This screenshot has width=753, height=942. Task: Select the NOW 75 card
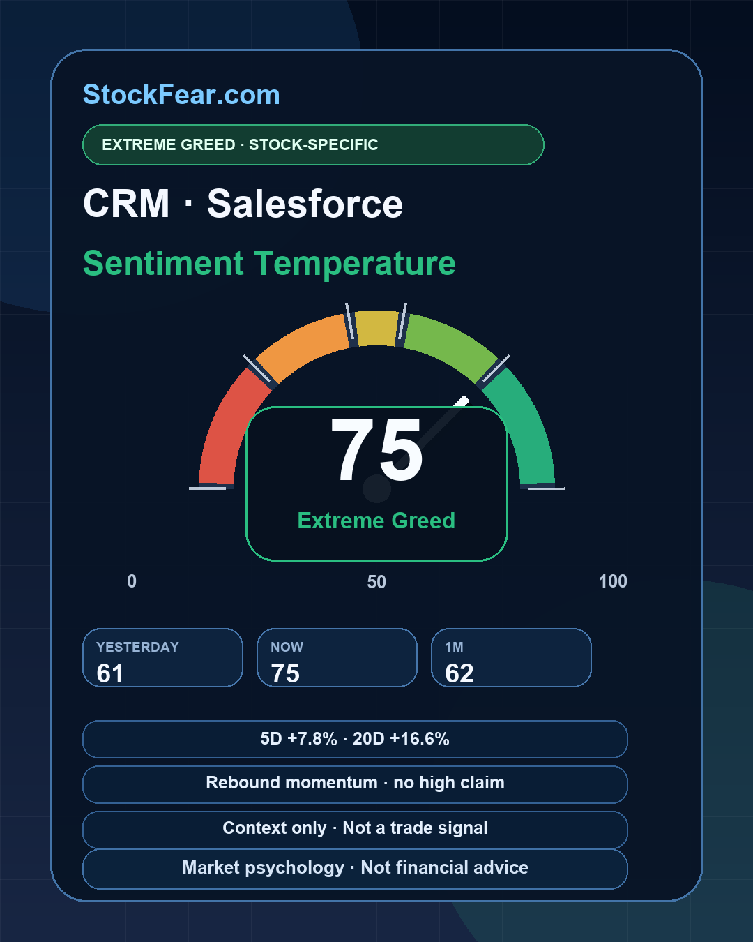tap(337, 658)
